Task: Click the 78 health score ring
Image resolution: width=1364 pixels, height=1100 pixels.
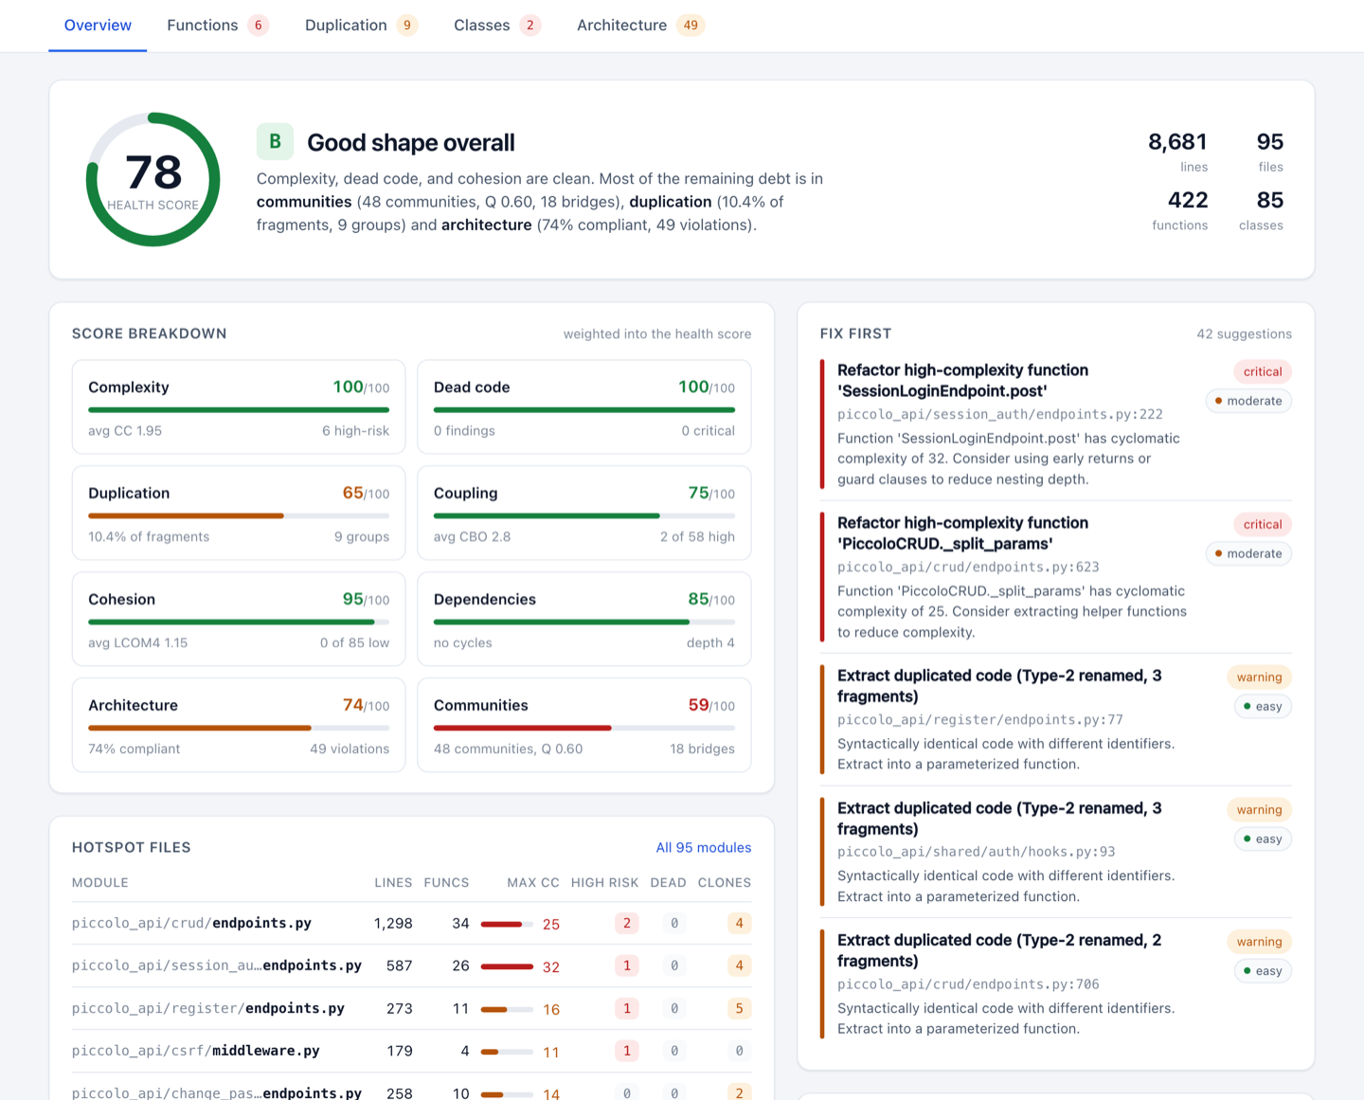Action: (x=153, y=180)
